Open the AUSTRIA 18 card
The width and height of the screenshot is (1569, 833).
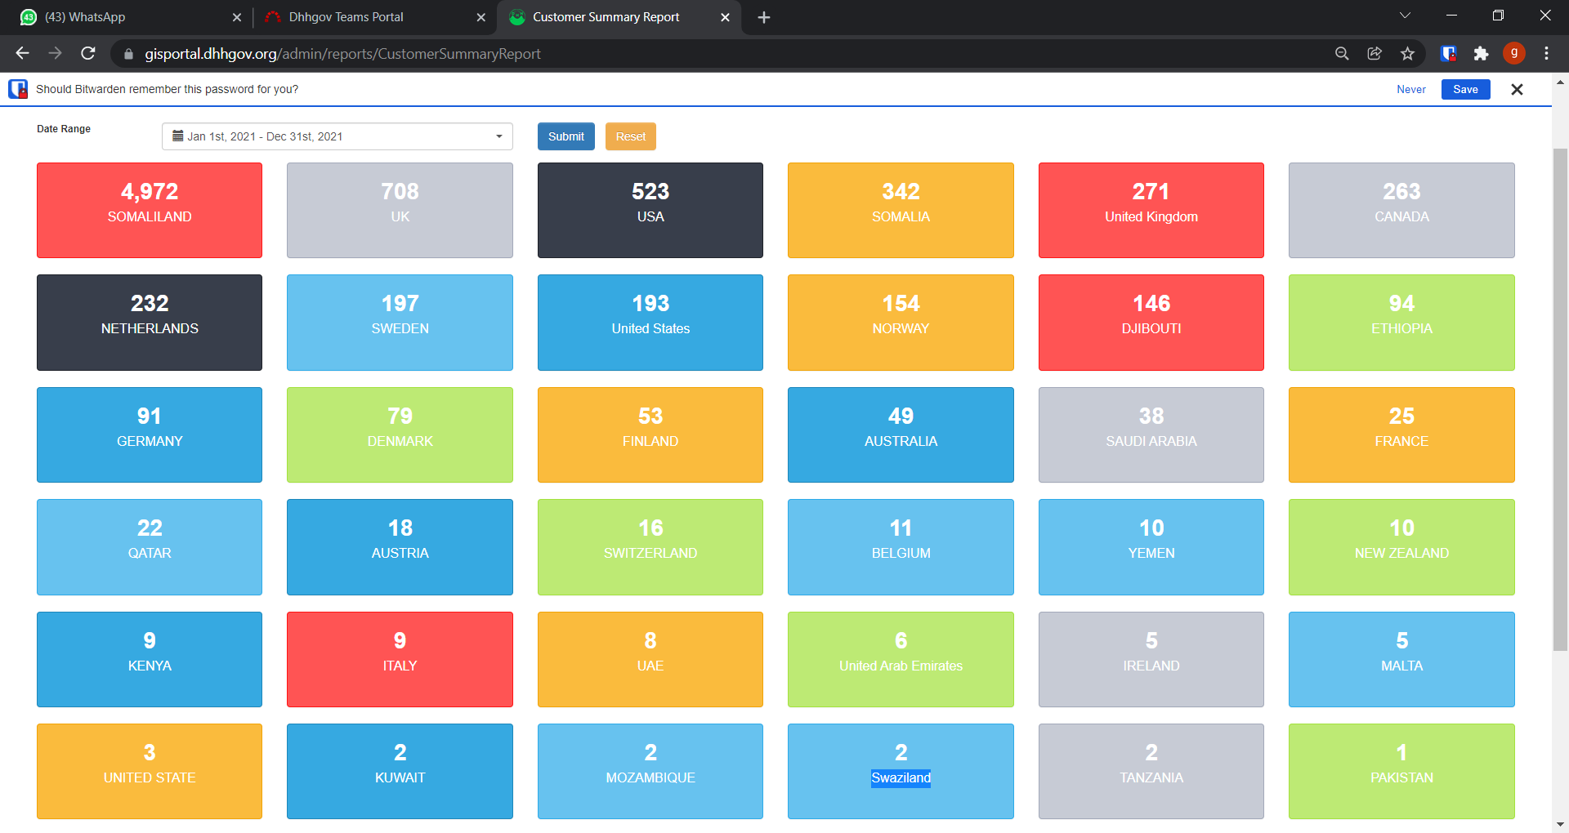point(400,547)
